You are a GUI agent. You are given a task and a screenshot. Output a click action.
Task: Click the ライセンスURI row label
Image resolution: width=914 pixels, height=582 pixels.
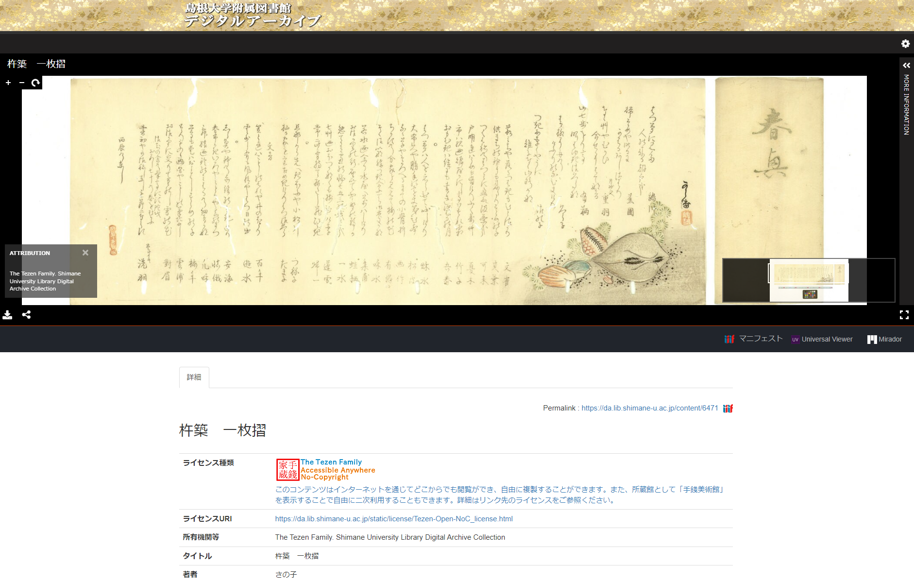[207, 519]
